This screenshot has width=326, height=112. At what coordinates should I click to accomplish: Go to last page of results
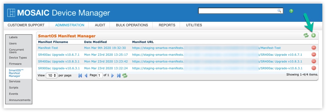click(119, 76)
